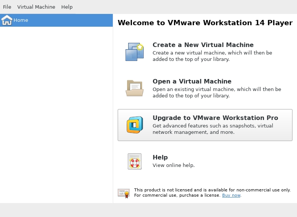Follow the "Buy now" link
Image resolution: width=297 pixels, height=217 pixels.
(231, 196)
